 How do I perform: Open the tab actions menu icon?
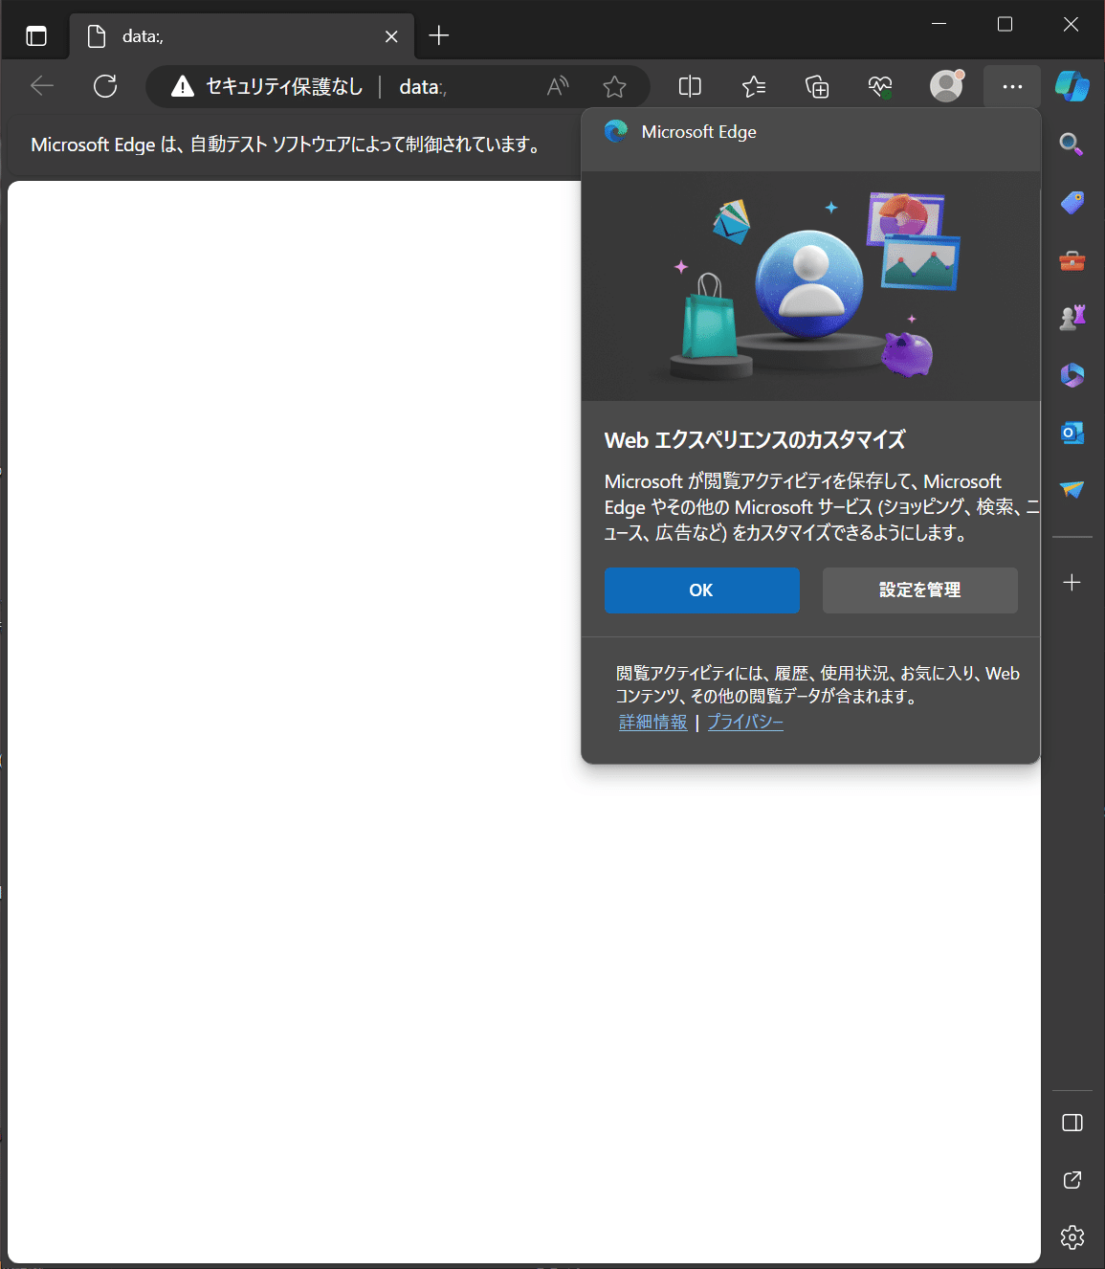(x=36, y=36)
